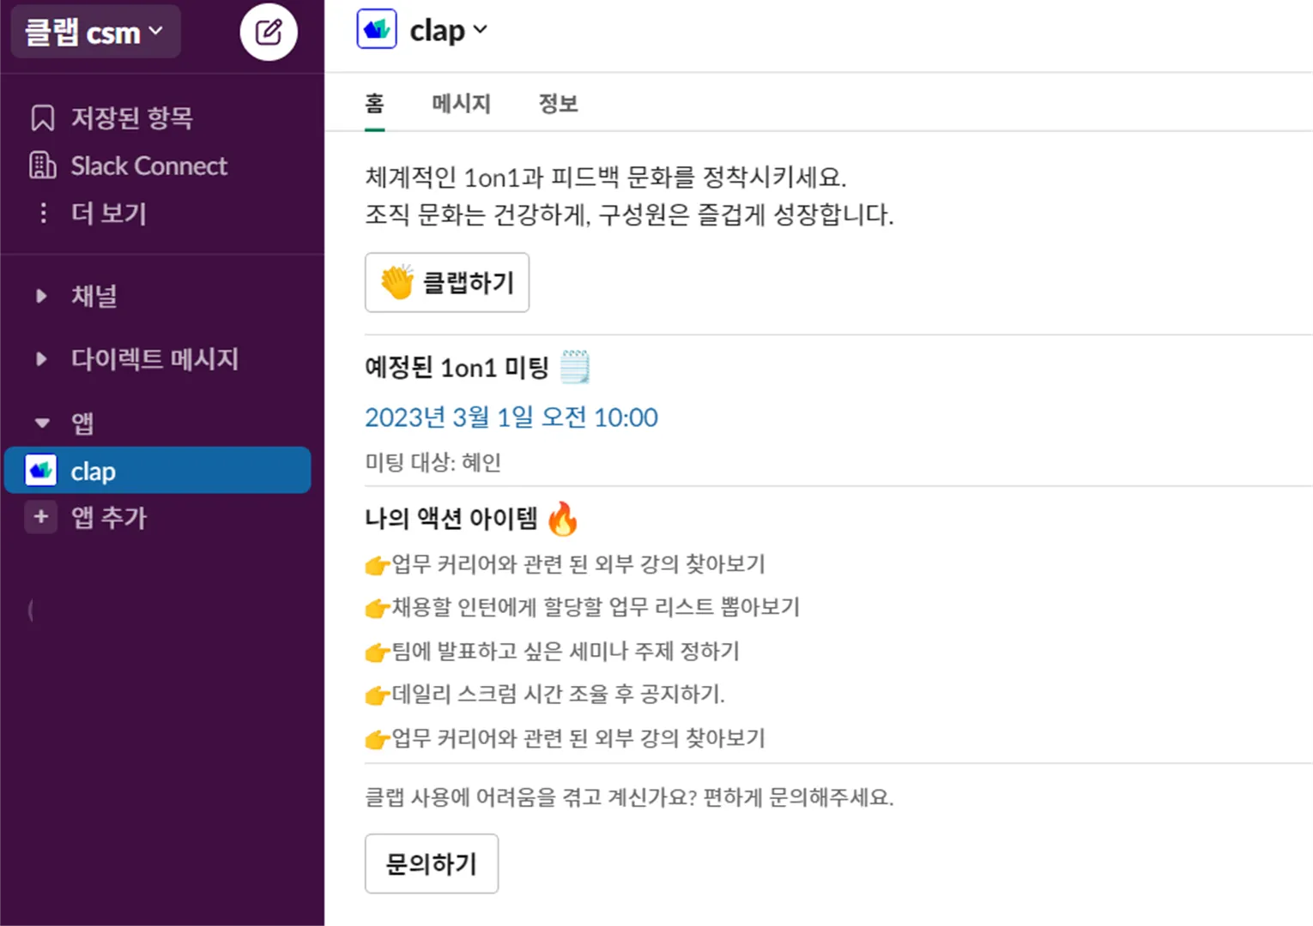This screenshot has width=1313, height=926.
Task: Click the clap logo in header
Action: coord(377,30)
